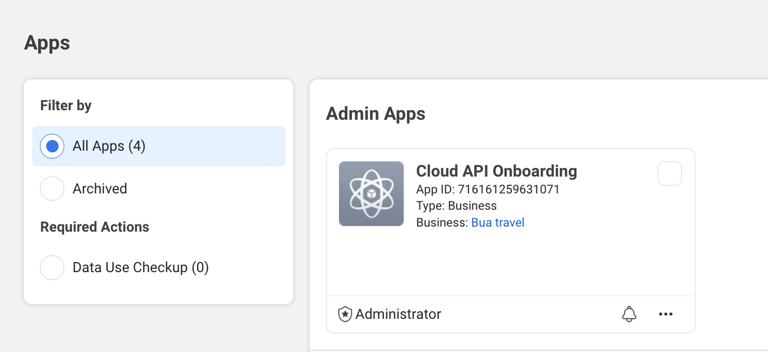Open the Bua travel business link
The width and height of the screenshot is (768, 352).
tap(498, 222)
